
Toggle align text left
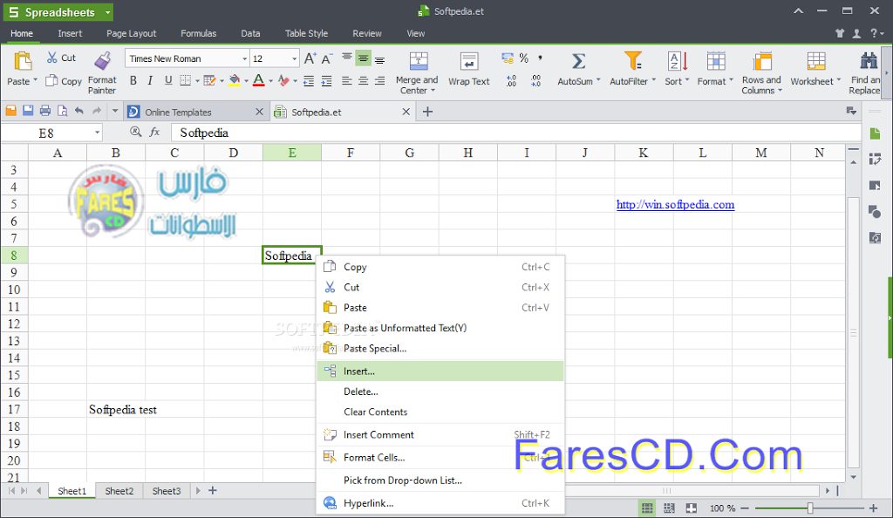pos(346,81)
